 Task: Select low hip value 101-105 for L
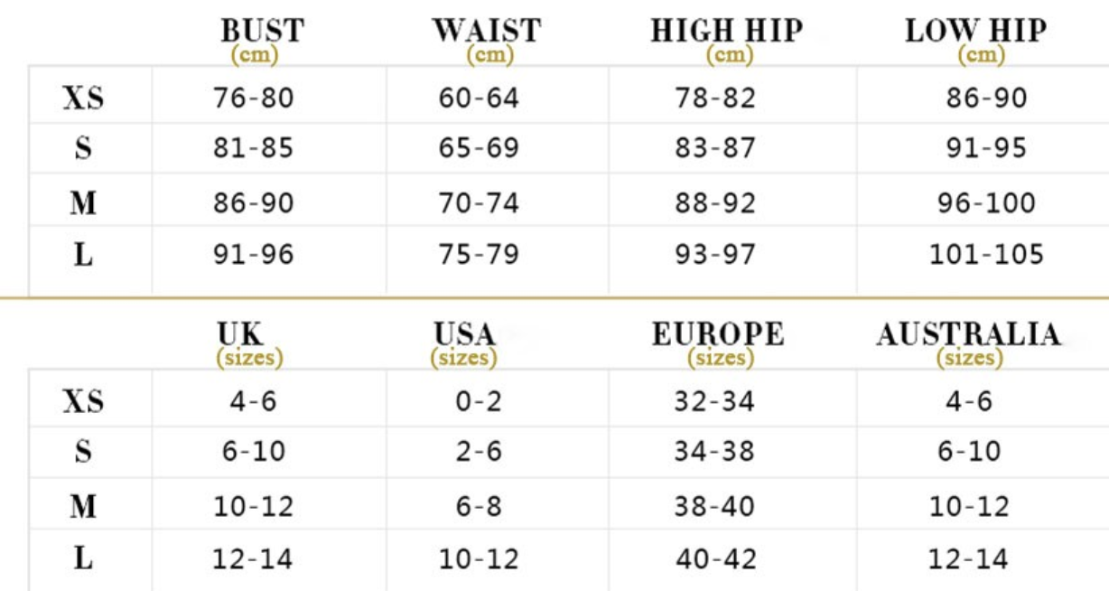pos(986,255)
